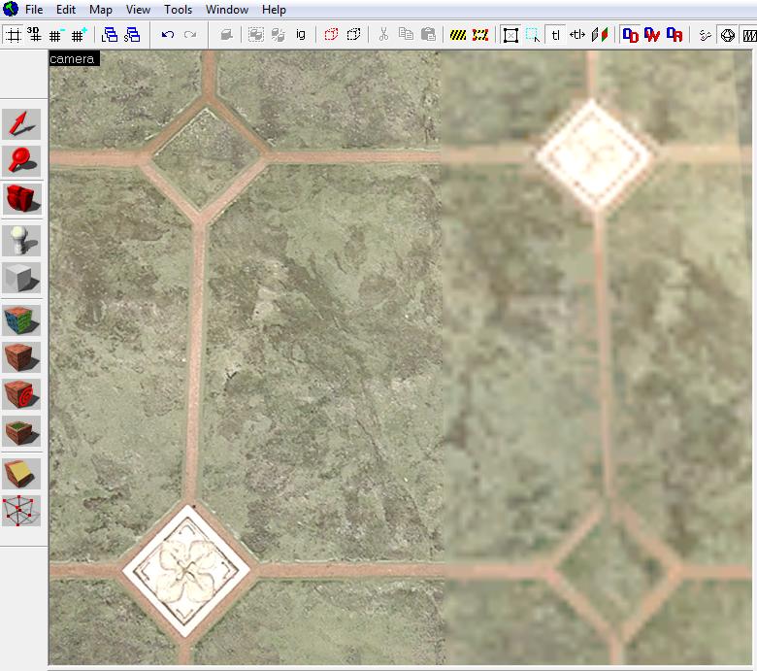Activate the Vertex manipulation tool
The width and height of the screenshot is (757, 671).
(21, 510)
